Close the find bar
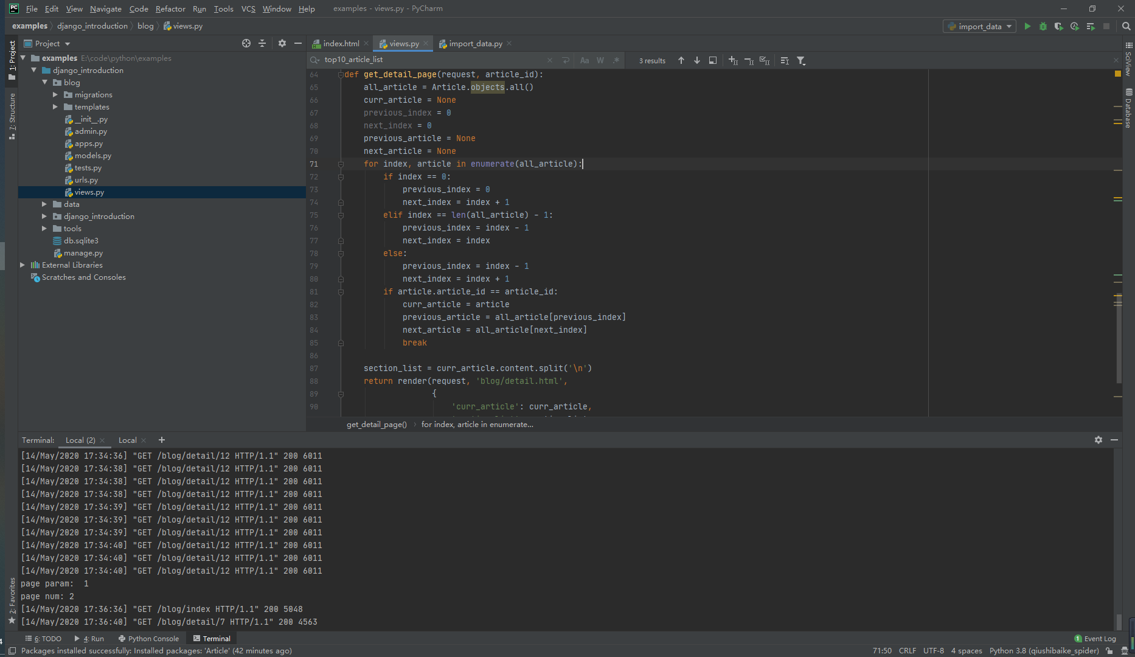The width and height of the screenshot is (1135, 657). (x=1116, y=60)
